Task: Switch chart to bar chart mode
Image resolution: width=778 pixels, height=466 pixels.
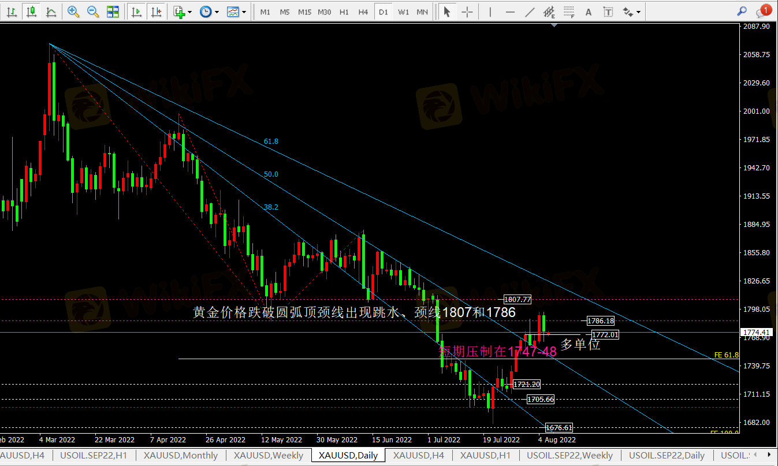Action: click(x=13, y=12)
